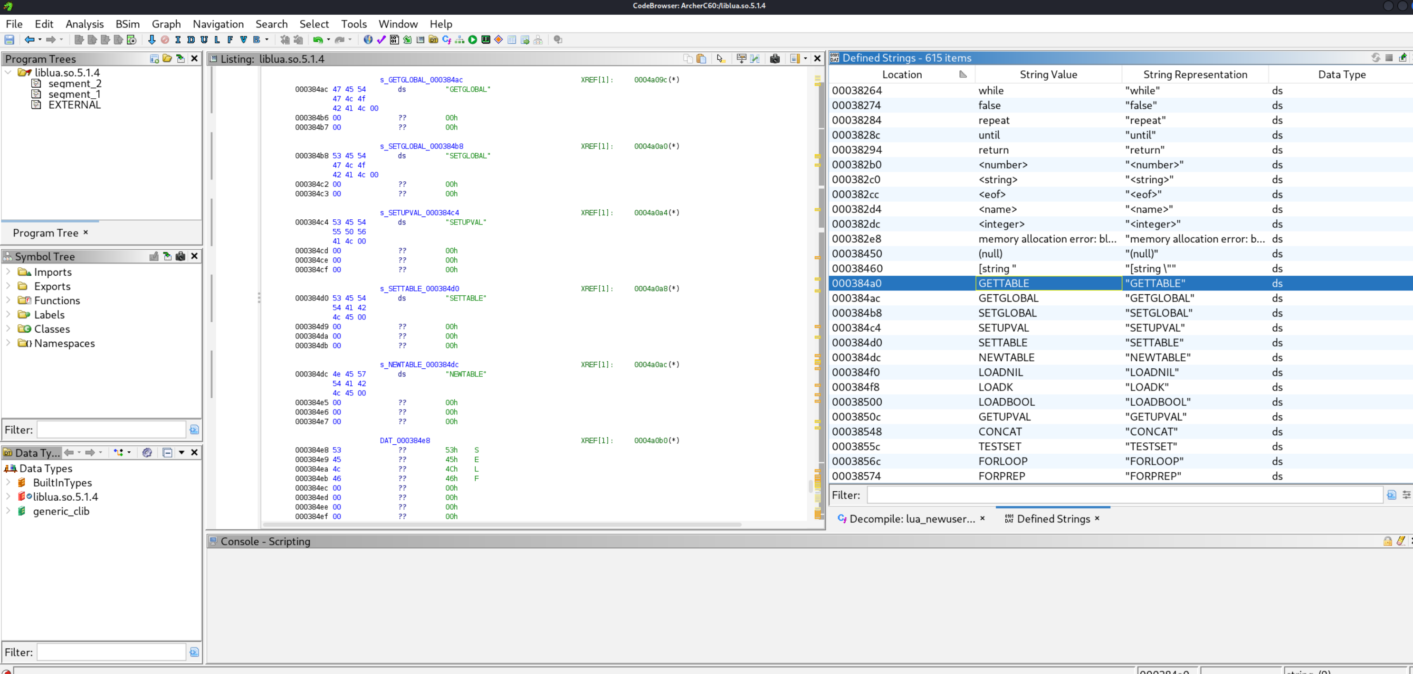Toggle Console scroll lock icon
This screenshot has height=674, width=1413.
(1387, 542)
